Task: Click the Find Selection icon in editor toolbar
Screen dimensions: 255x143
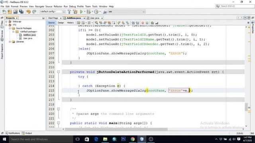Action: (x=96, y=23)
